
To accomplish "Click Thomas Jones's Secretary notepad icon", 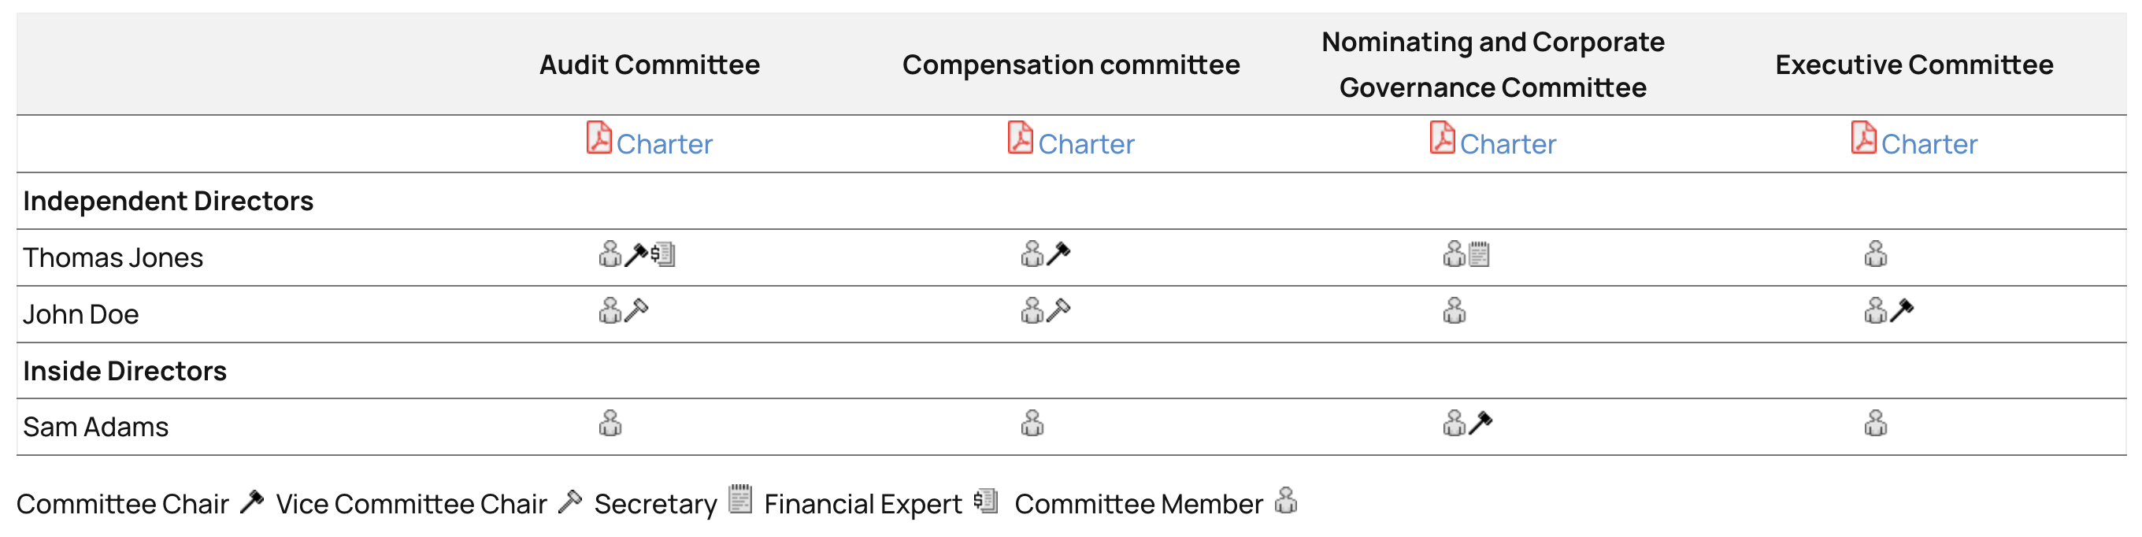I will click(x=1479, y=254).
